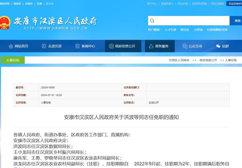The height and width of the screenshot is (168, 242).
Task: Click the 公积金 hot search link
Action: [x=198, y=30]
